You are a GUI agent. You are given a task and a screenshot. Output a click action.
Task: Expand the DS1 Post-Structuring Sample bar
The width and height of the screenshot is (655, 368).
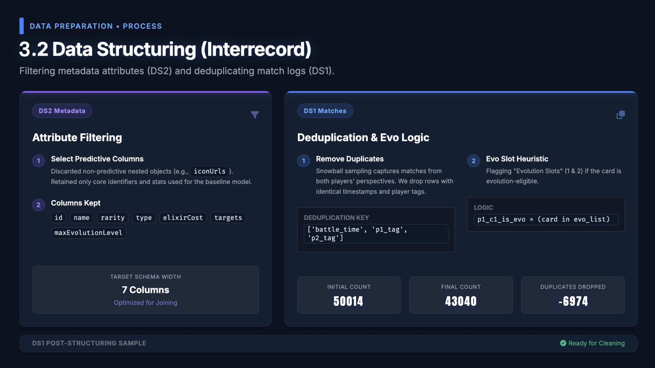[x=89, y=343]
